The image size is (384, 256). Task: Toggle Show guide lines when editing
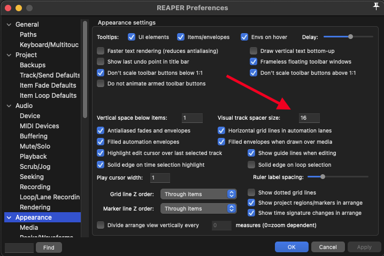[x=251, y=153]
